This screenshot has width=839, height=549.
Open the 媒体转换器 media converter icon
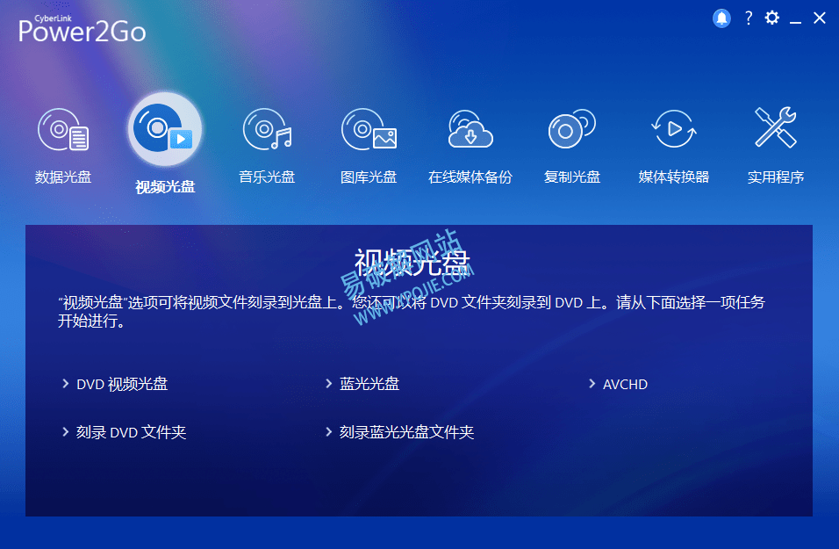[x=674, y=129]
